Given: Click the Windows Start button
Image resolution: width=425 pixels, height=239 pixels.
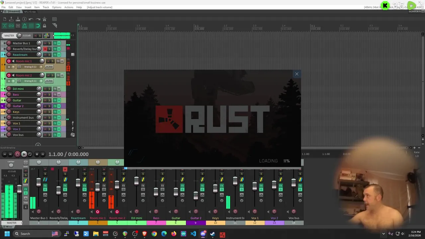Looking at the screenshot, I should pyautogui.click(x=7, y=234).
